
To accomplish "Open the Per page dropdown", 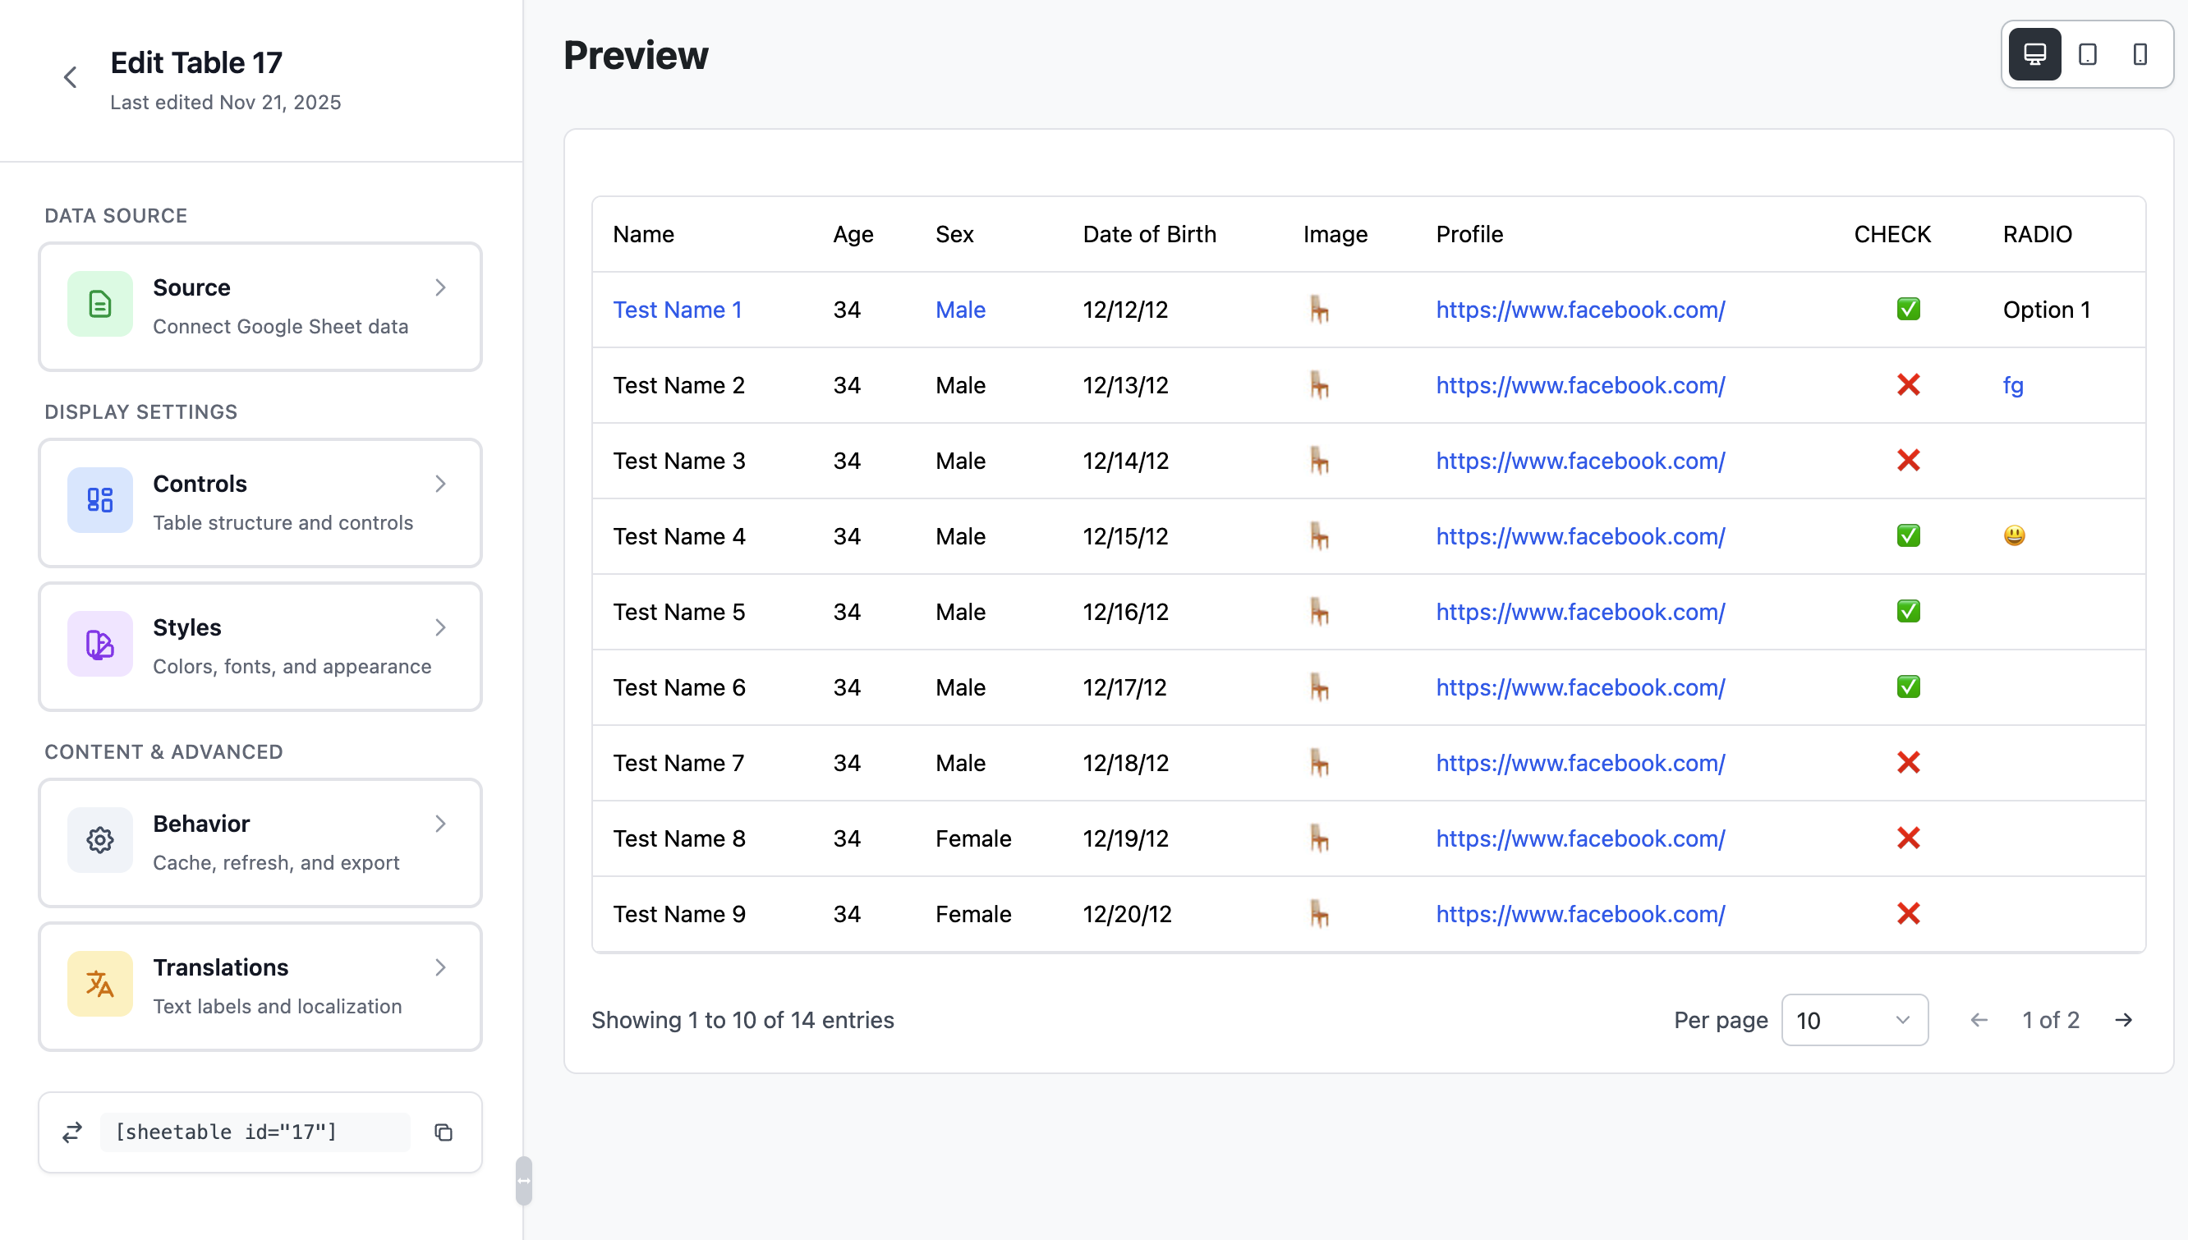I will (x=1855, y=1019).
